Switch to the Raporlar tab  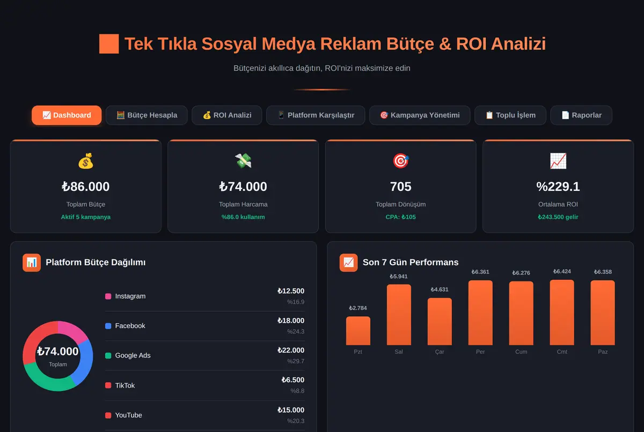(581, 115)
